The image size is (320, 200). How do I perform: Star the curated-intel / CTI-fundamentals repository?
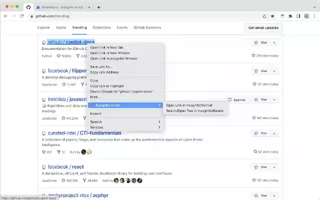(x=260, y=133)
